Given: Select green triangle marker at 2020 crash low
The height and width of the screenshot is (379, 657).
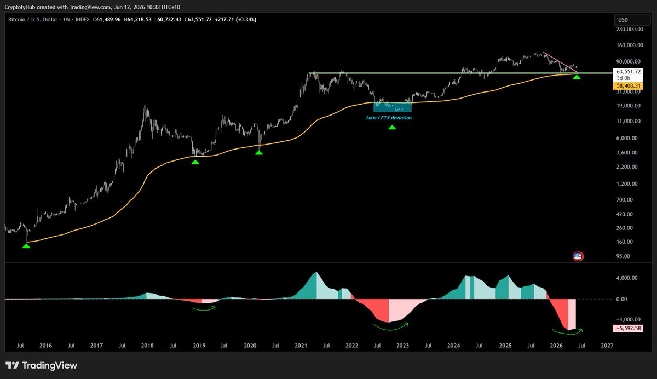Looking at the screenshot, I should (x=259, y=152).
